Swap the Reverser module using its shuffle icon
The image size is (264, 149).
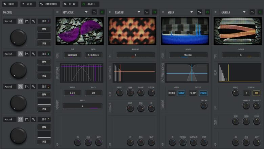point(94,12)
